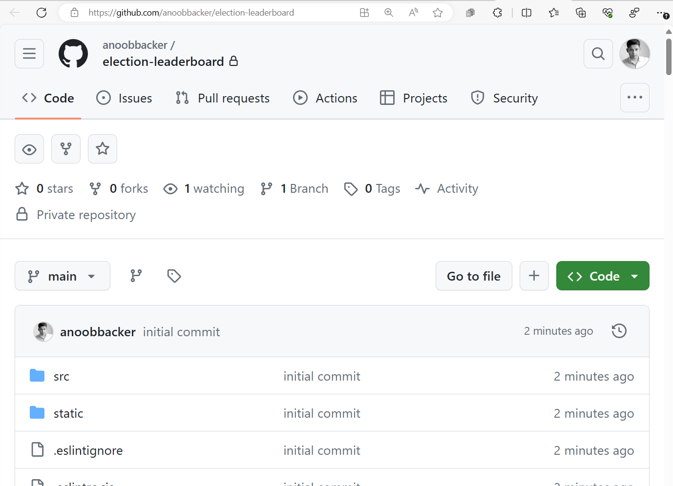The width and height of the screenshot is (673, 486).
Task: Switch to the Issues tab
Action: [x=124, y=98]
